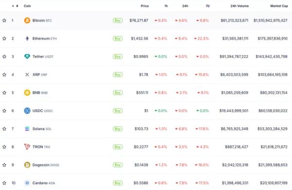This screenshot has width=292, height=190.
Task: Favorite Bitcoin with its star toggle
Action: click(x=4, y=20)
